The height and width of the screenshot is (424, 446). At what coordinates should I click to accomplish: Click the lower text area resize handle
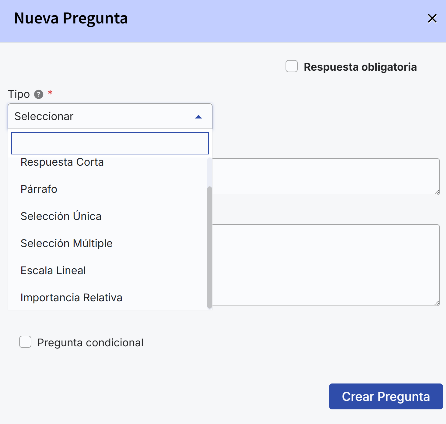pos(437,303)
